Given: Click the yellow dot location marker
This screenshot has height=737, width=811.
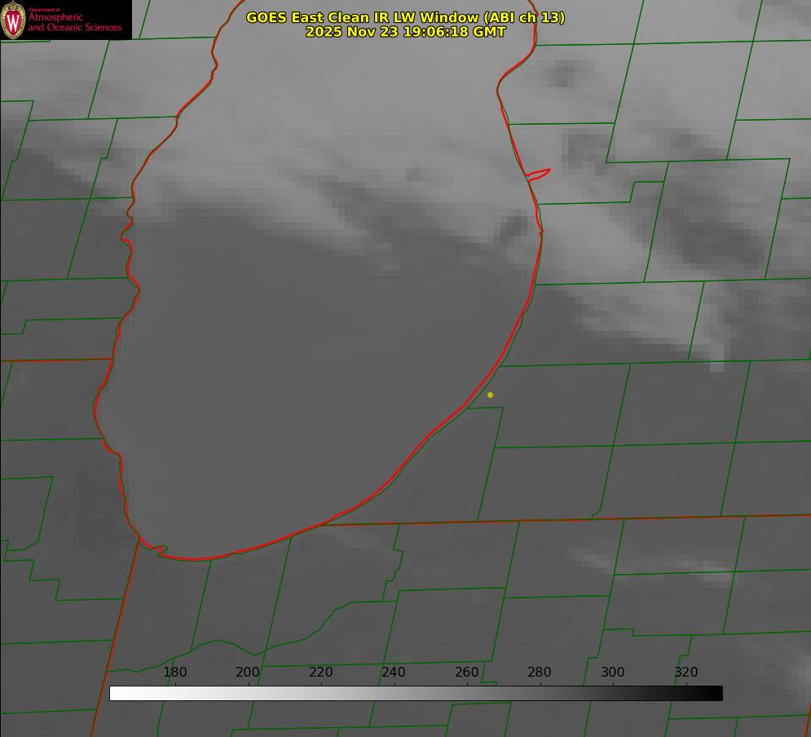Looking at the screenshot, I should tap(490, 395).
